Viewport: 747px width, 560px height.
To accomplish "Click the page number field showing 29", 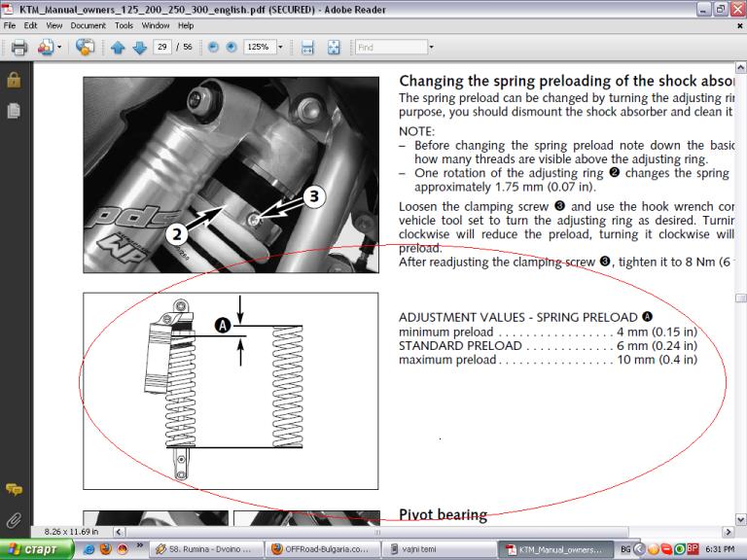I will coord(162,47).
